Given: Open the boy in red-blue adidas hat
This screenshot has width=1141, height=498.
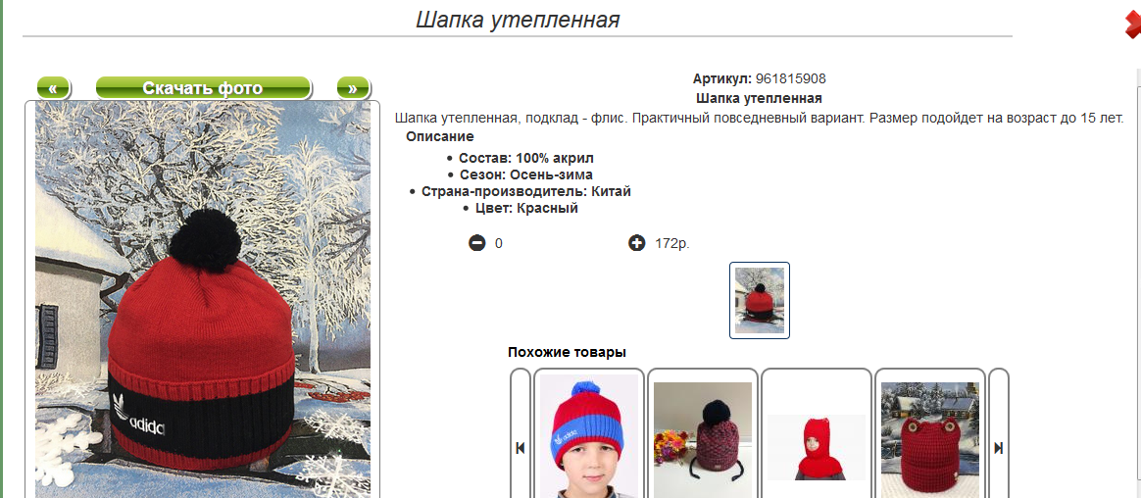Looking at the screenshot, I should (589, 434).
